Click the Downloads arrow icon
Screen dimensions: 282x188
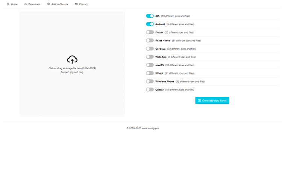26,4
